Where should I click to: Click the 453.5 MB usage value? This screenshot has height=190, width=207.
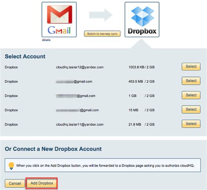[136, 81]
